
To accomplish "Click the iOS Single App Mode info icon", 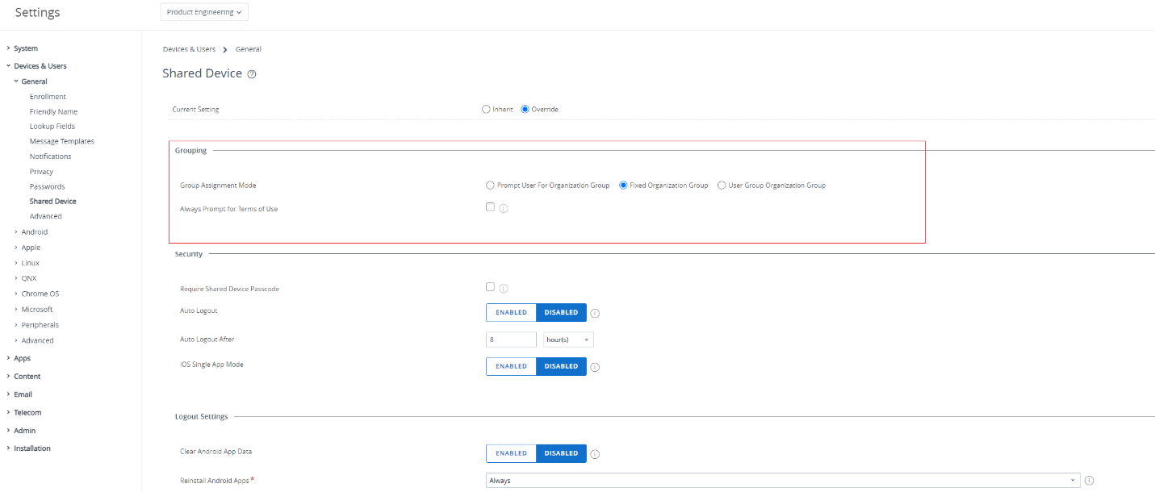I will pyautogui.click(x=595, y=367).
